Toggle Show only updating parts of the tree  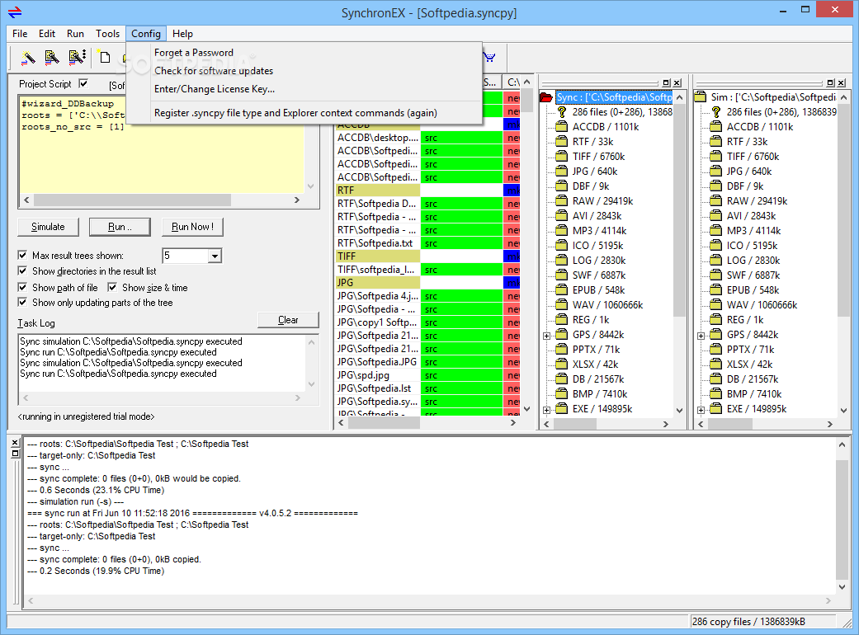tap(22, 302)
